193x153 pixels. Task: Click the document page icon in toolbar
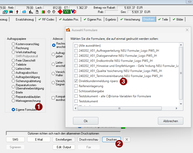37,12
